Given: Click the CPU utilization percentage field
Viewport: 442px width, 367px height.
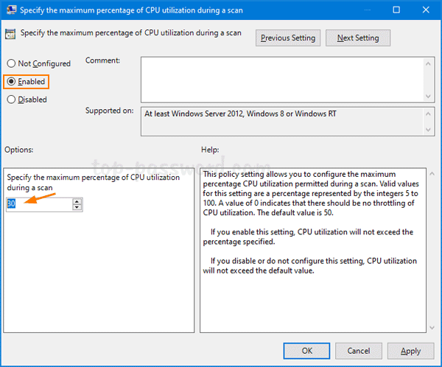Looking at the screenshot, I should point(38,205).
